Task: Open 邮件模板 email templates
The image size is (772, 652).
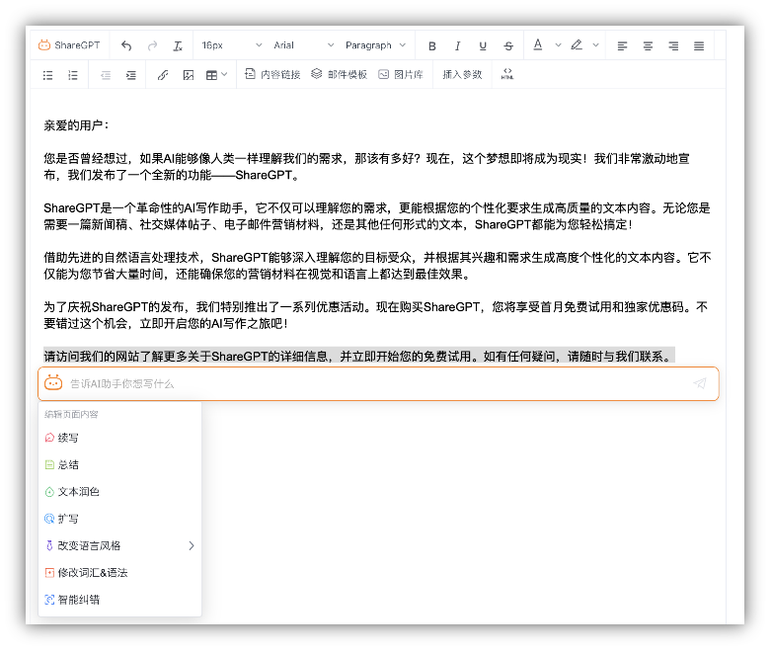Action: 340,74
